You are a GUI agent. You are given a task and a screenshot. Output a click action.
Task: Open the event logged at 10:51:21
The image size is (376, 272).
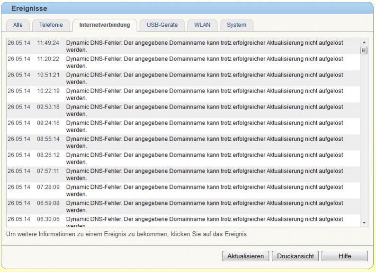tap(183, 78)
